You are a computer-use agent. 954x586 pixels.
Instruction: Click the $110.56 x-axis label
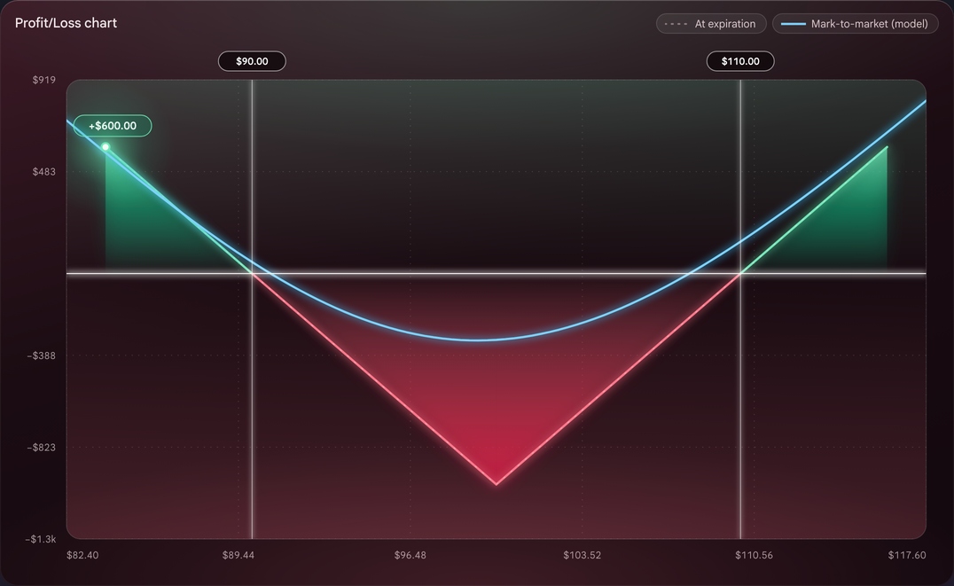(x=754, y=555)
